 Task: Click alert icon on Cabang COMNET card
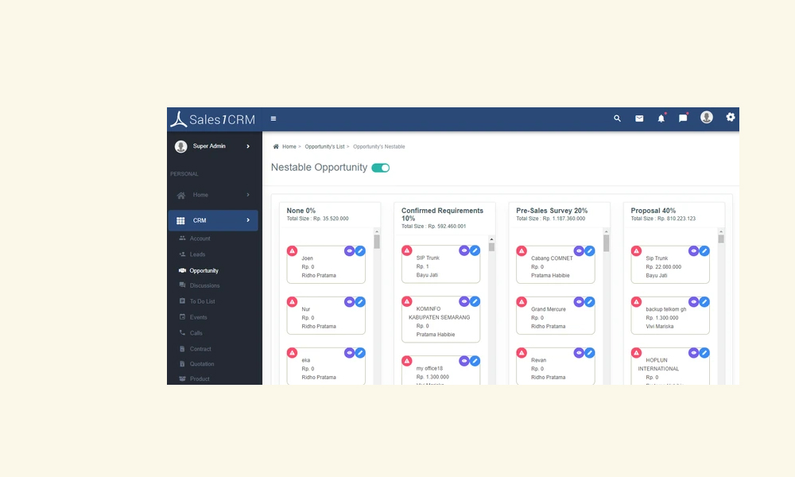pos(522,251)
